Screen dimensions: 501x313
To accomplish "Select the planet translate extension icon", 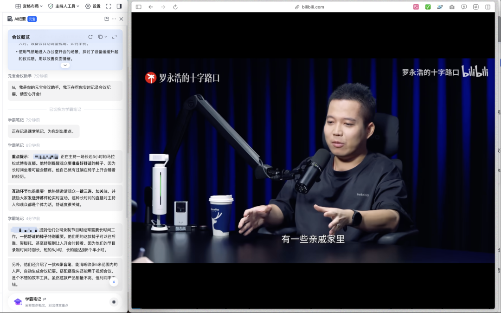I will [x=440, y=7].
